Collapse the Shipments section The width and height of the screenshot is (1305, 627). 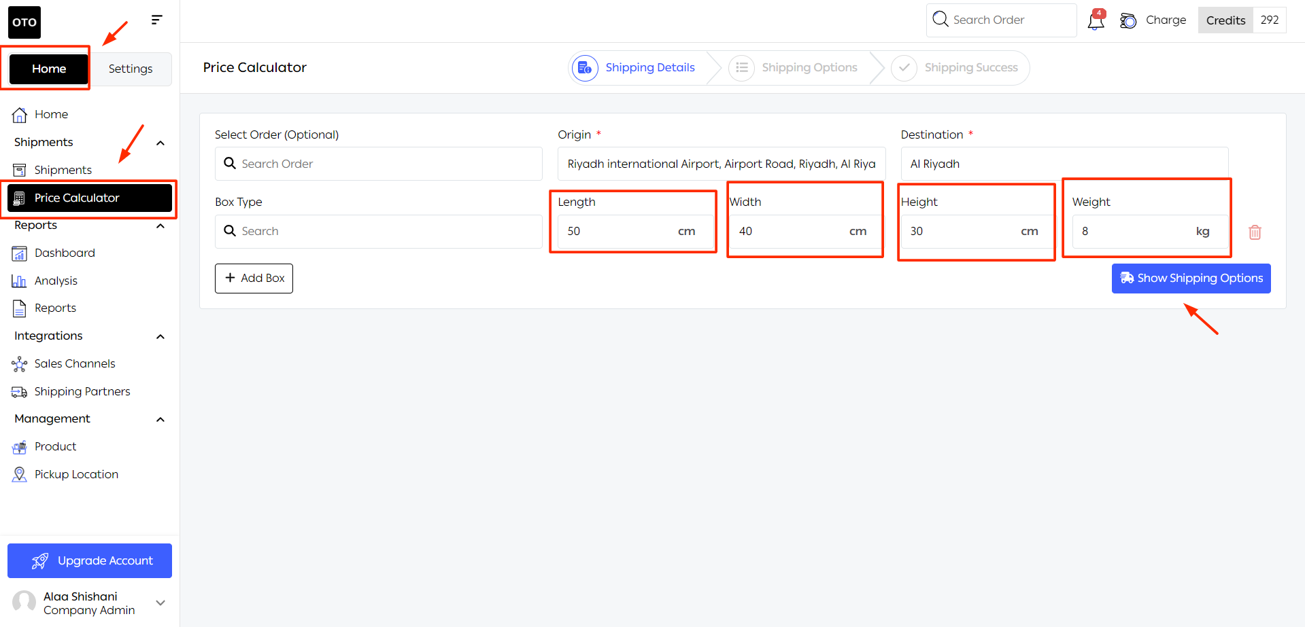(x=160, y=143)
